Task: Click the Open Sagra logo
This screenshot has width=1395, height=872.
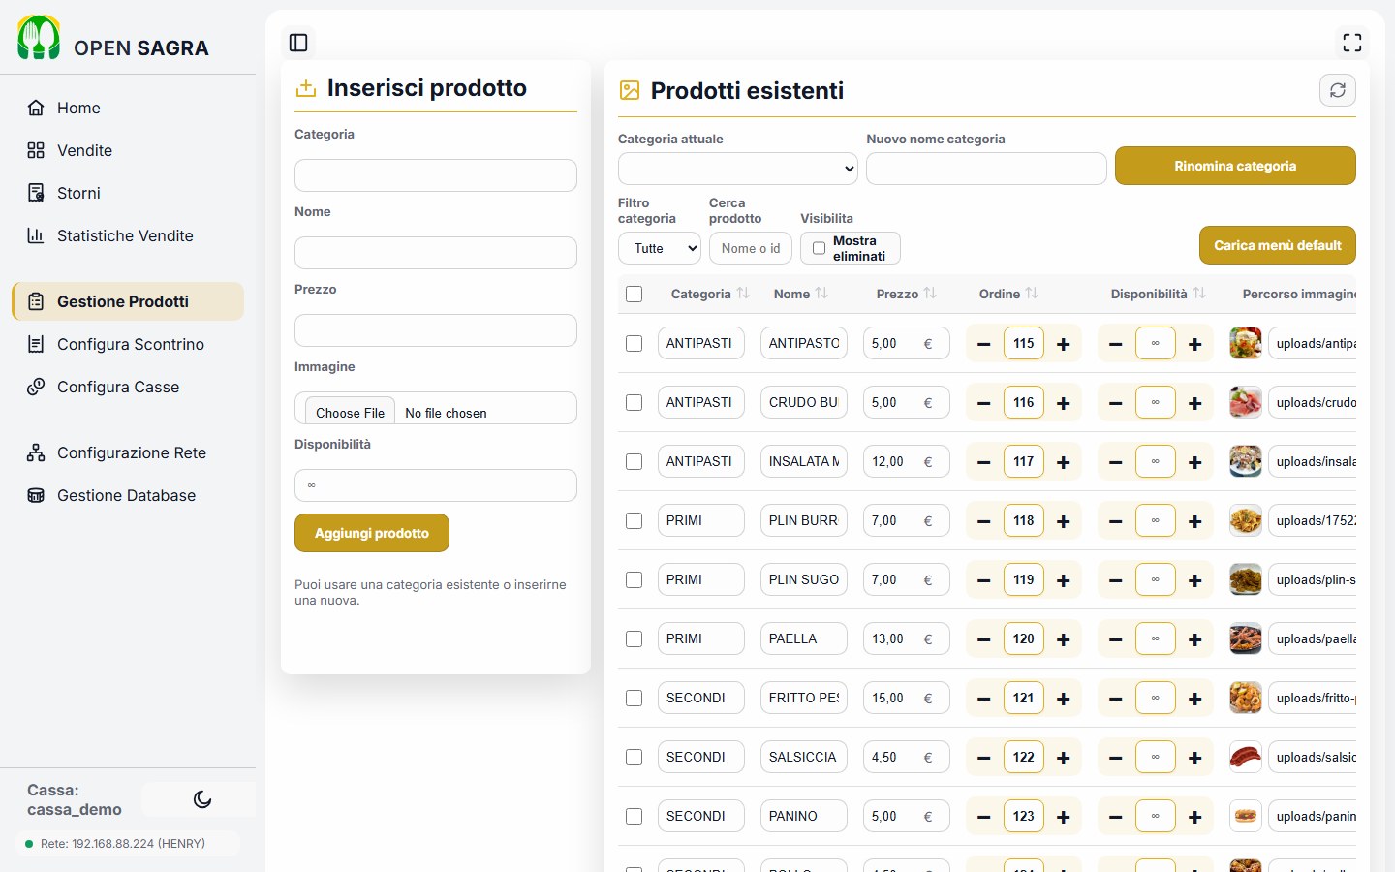Action: tap(39, 38)
